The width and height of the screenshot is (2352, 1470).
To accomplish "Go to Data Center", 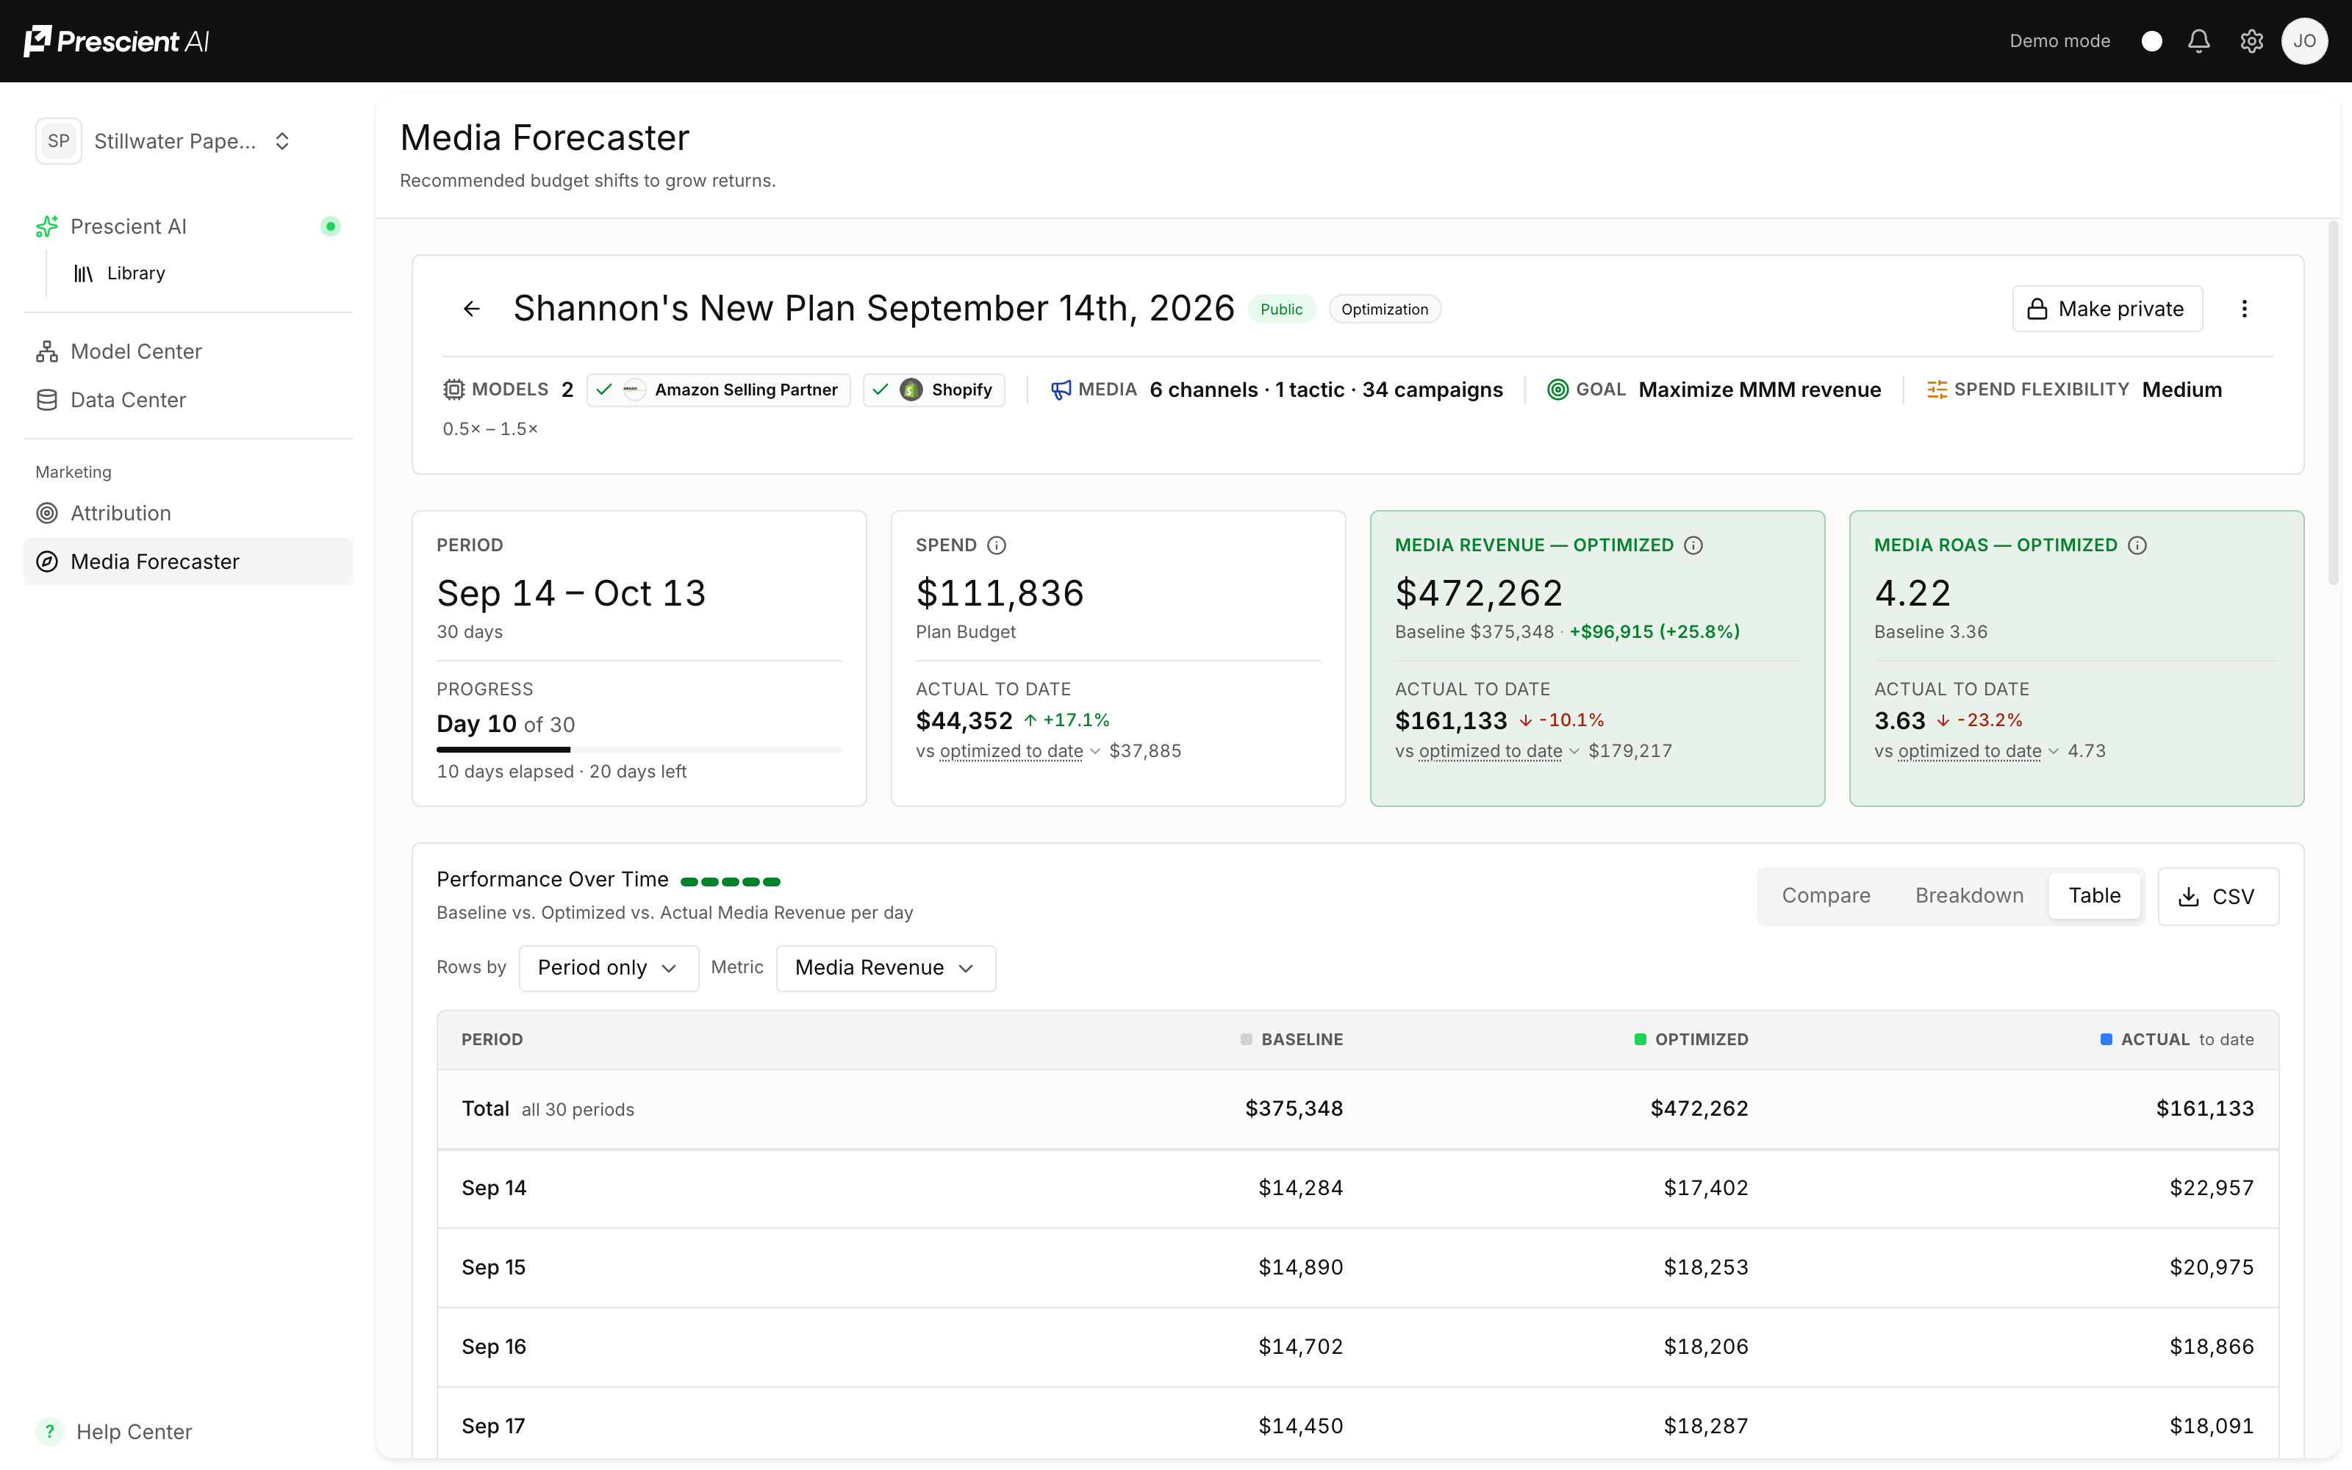I will tap(187, 400).
